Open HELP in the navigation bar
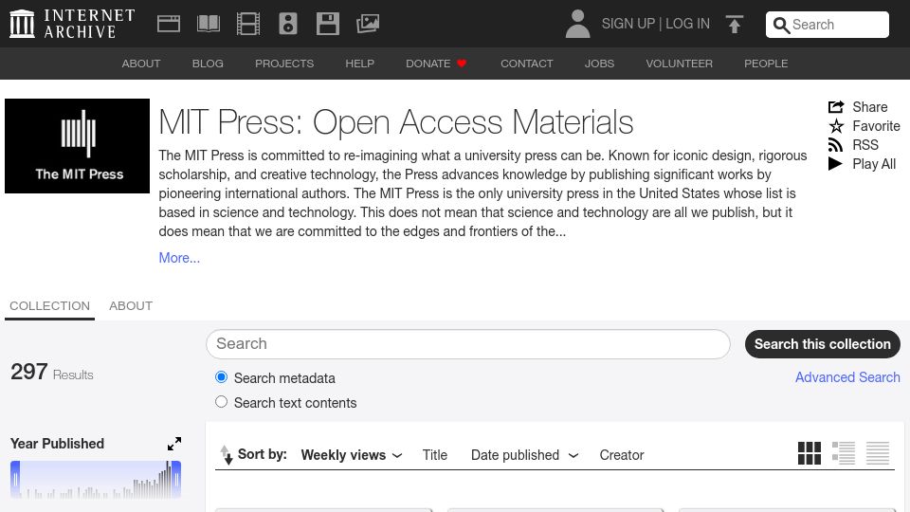The image size is (910, 512). point(360,64)
